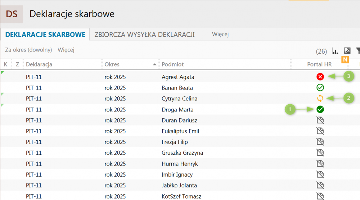Click the outlined green checkmark for Banan Beata
This screenshot has height=200, width=360.
320,87
